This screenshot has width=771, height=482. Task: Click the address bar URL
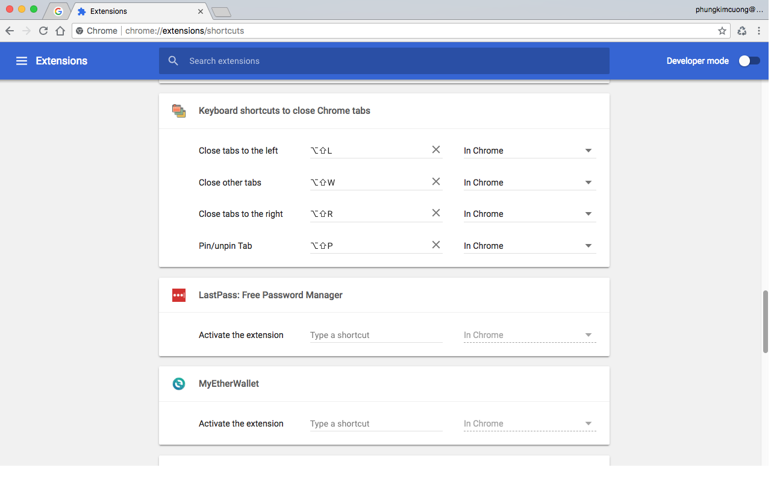coord(184,31)
